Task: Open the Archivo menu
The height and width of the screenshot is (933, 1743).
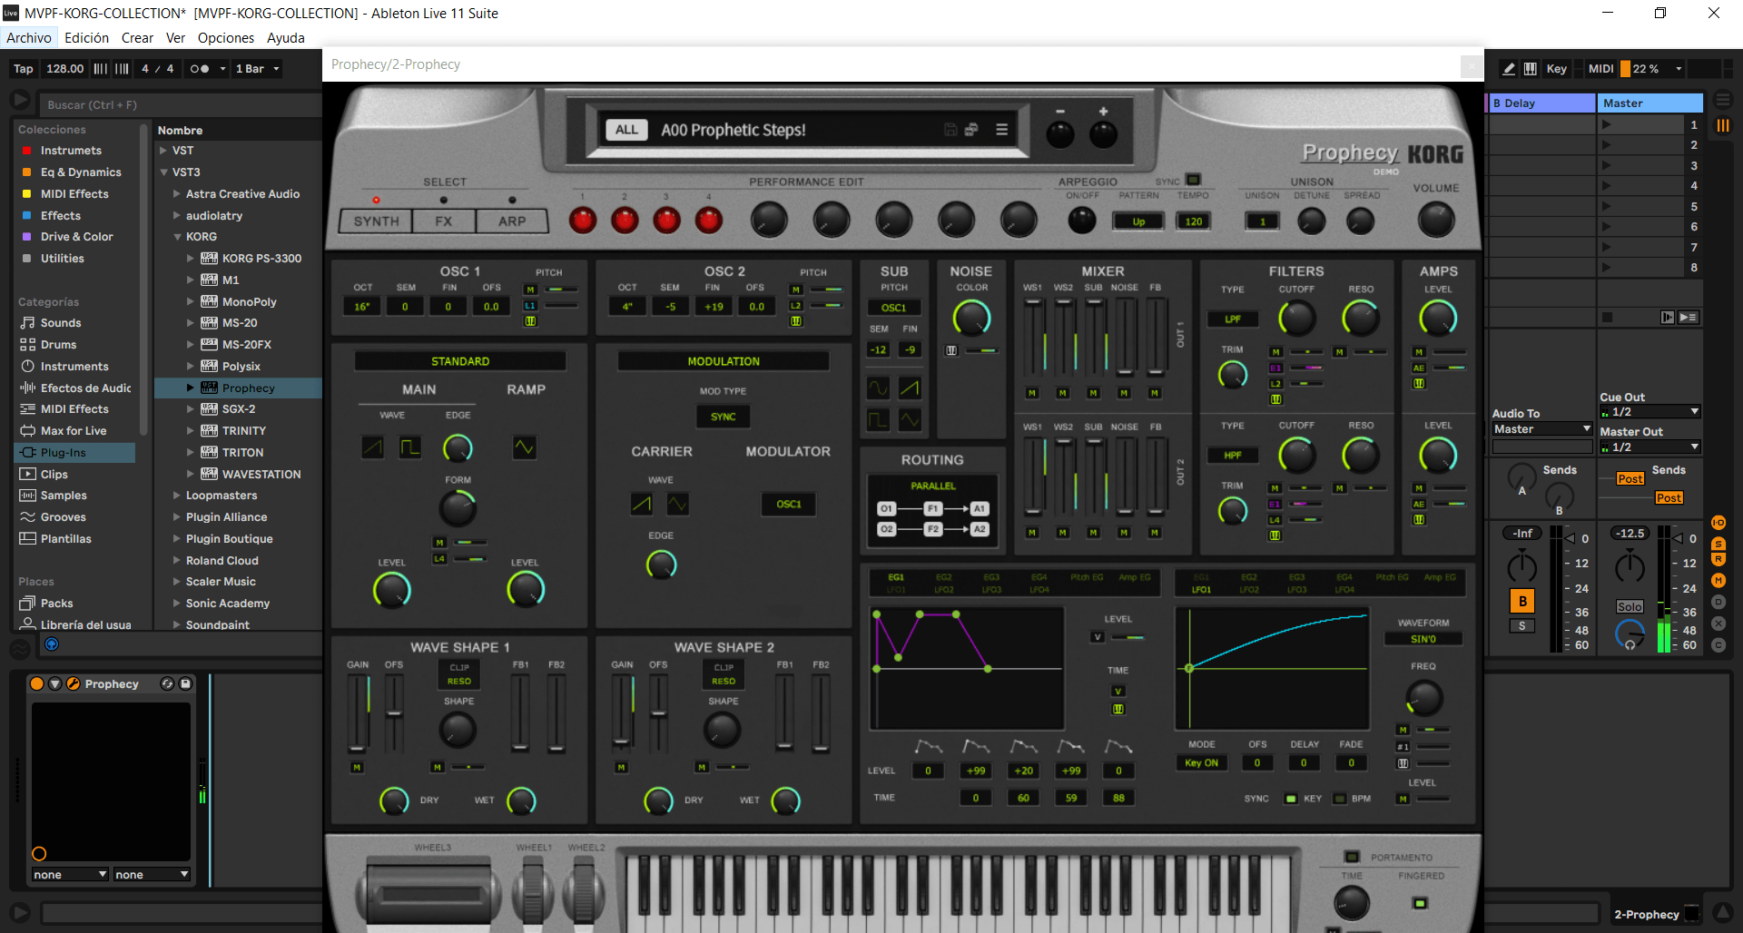Action: (x=28, y=38)
